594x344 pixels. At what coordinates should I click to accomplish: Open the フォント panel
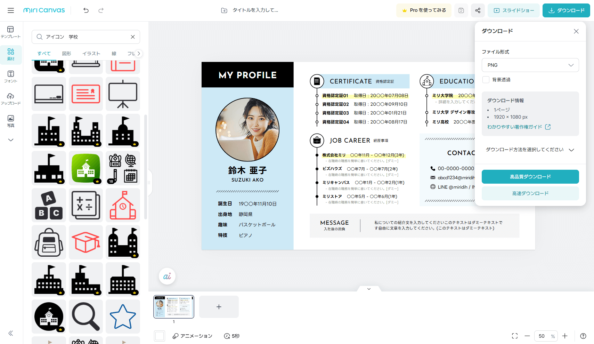(x=11, y=76)
